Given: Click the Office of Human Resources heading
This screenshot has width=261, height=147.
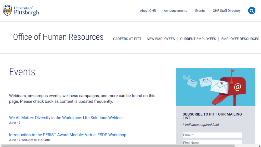Looking at the screenshot, I should [58, 37].
